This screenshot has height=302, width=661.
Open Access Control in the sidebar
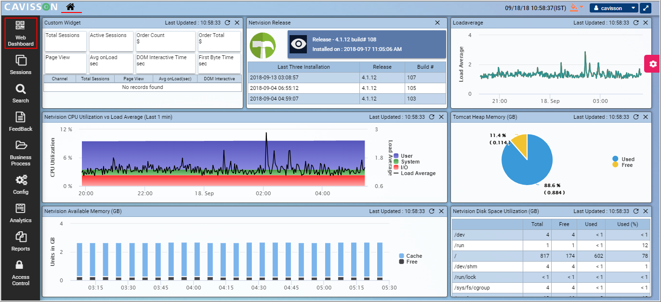[x=21, y=273]
